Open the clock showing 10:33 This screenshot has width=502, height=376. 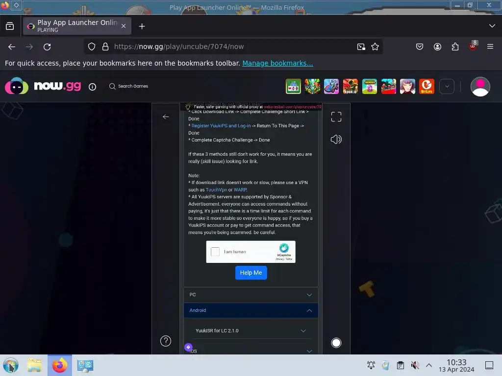tap(456, 365)
